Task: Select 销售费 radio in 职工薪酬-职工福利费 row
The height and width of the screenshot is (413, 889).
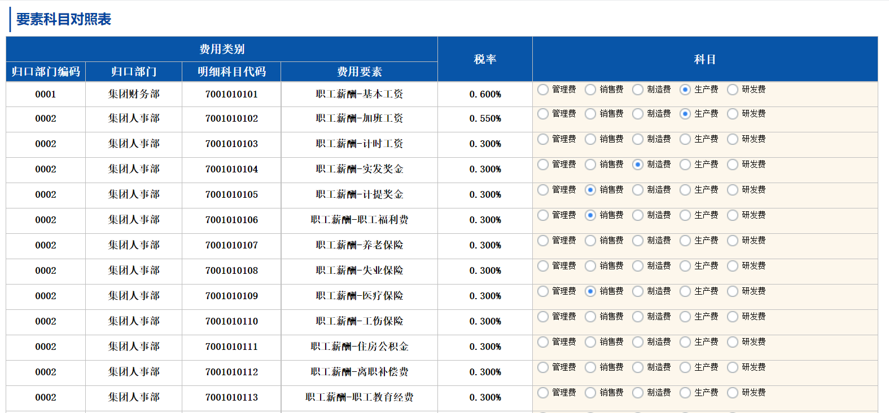Action: tap(590, 215)
